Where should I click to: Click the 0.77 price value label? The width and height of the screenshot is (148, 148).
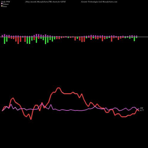[142, 110]
